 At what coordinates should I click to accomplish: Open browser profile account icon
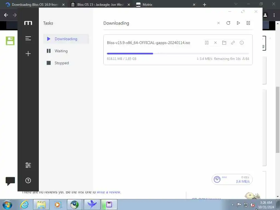pyautogui.click(x=265, y=15)
